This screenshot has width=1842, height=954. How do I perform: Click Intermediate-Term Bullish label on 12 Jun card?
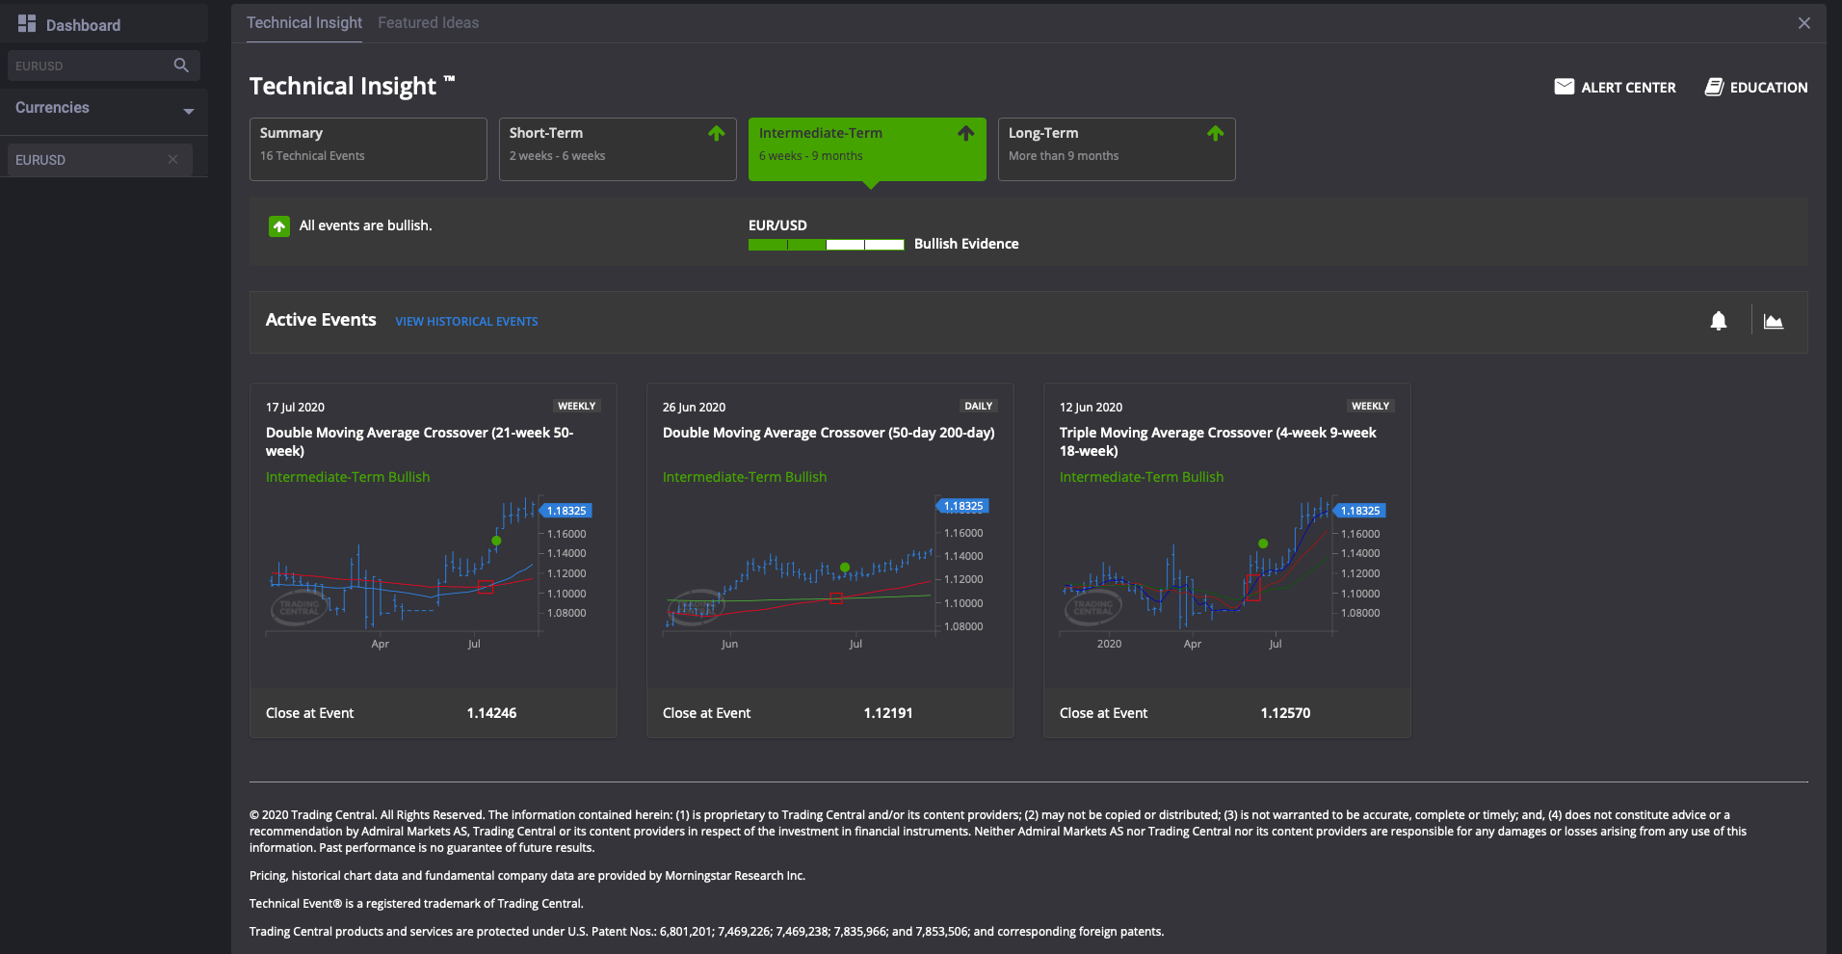pos(1142,477)
